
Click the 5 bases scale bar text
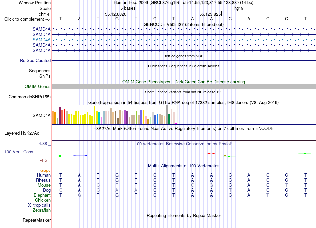[128, 8]
